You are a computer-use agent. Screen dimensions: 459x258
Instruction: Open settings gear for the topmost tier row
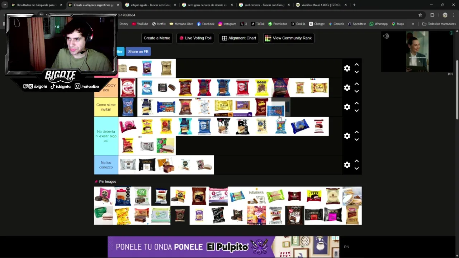tap(347, 68)
